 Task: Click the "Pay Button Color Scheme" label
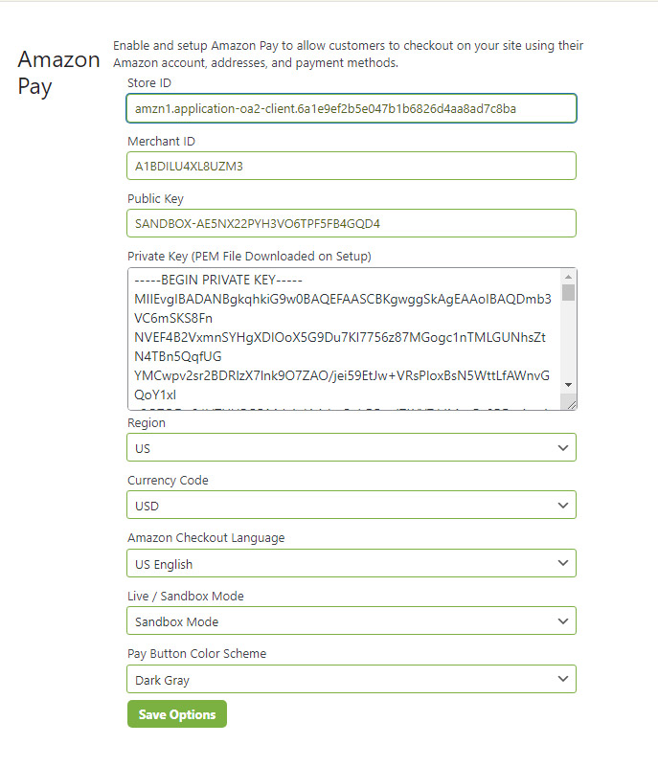point(196,654)
